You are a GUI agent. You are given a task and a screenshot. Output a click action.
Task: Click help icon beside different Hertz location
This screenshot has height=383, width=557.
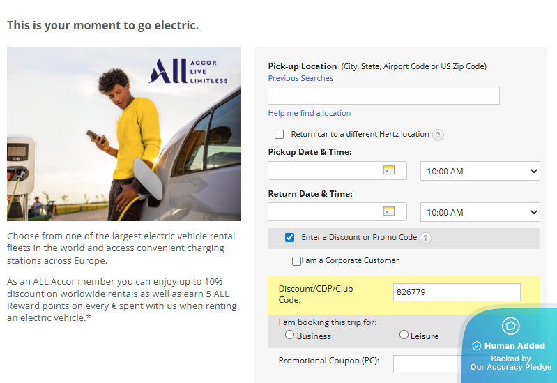438,135
